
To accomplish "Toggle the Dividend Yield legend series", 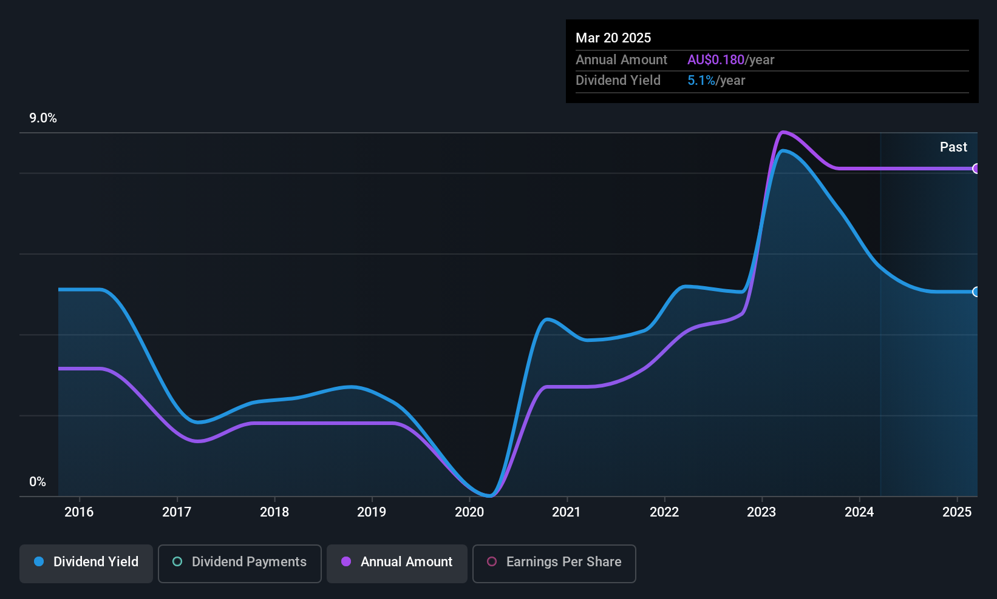I will (86, 563).
